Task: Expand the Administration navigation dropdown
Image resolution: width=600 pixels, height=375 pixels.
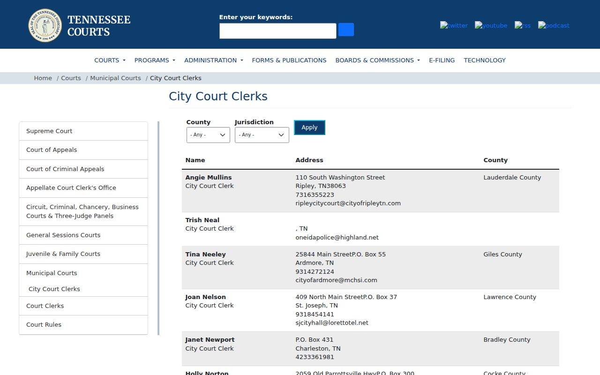Action: 214,60
